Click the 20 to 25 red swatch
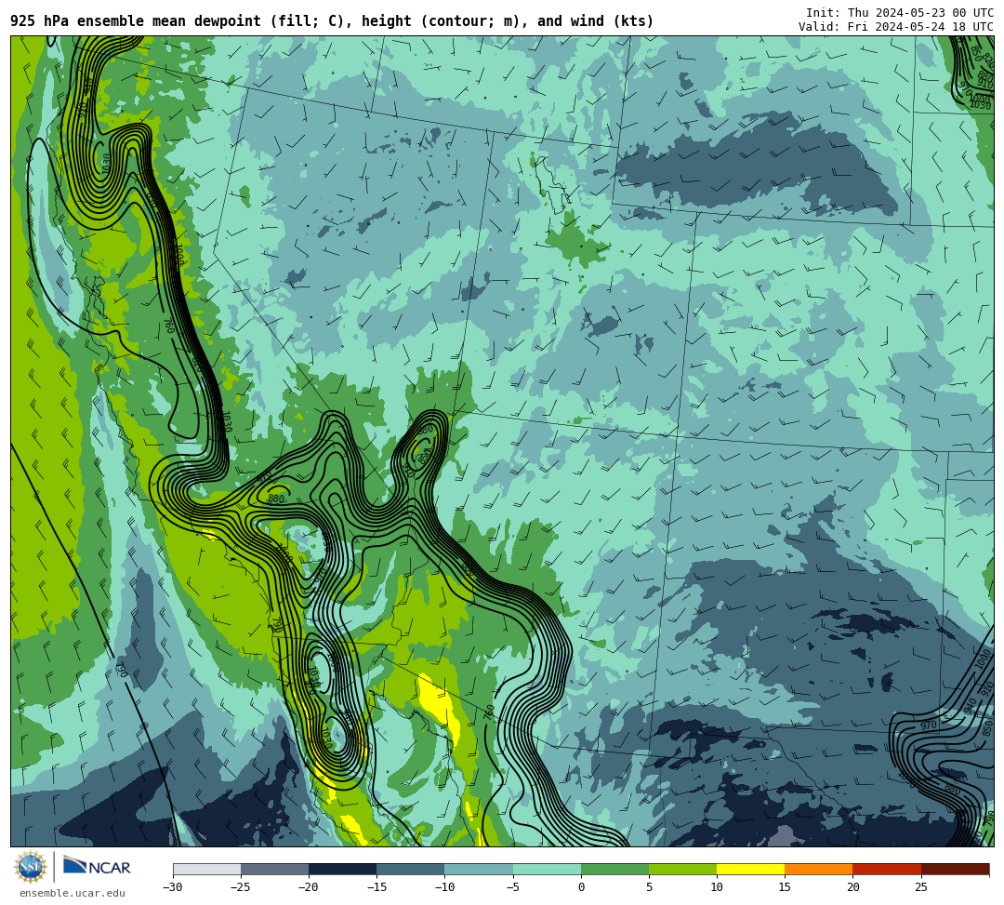Image resolution: width=1004 pixels, height=905 pixels. click(x=887, y=869)
